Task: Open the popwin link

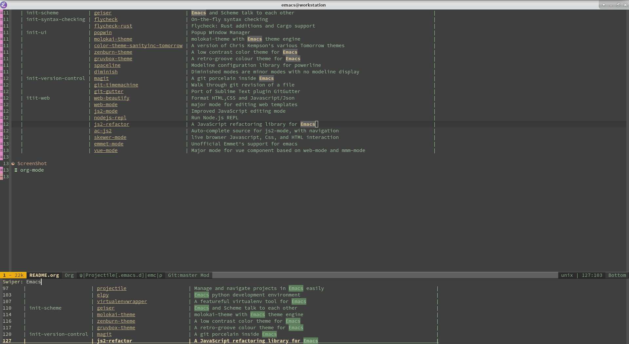Action: (103, 32)
